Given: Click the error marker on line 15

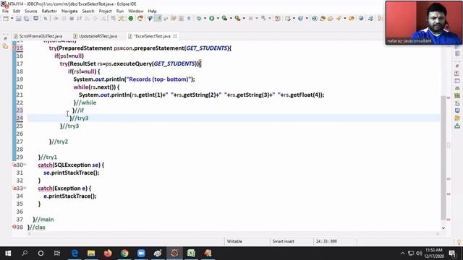Looking at the screenshot, I should tap(14, 48).
